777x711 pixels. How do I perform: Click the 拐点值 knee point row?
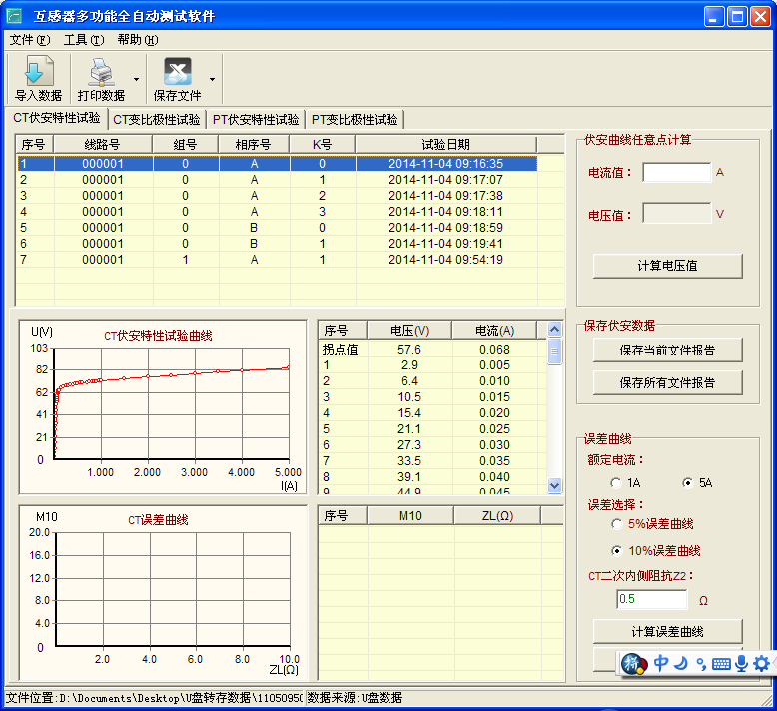(x=432, y=350)
